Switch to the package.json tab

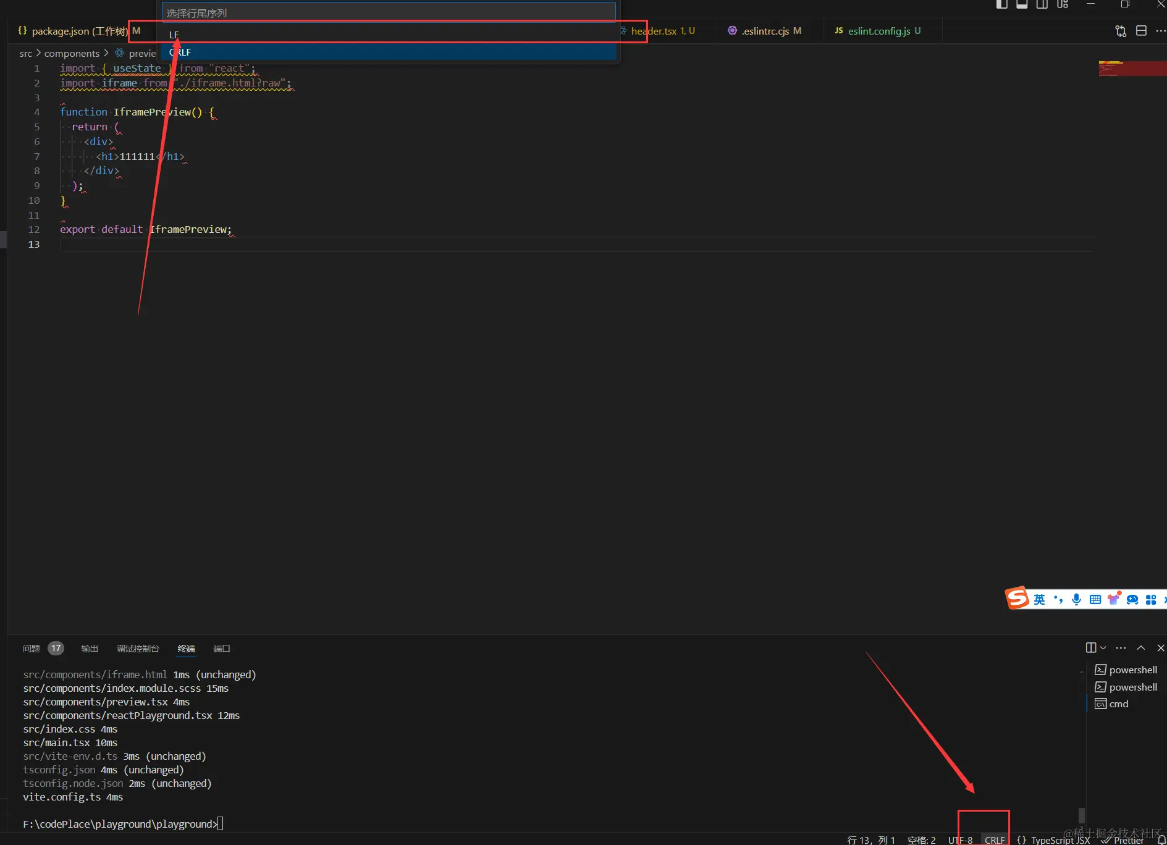pyautogui.click(x=79, y=31)
